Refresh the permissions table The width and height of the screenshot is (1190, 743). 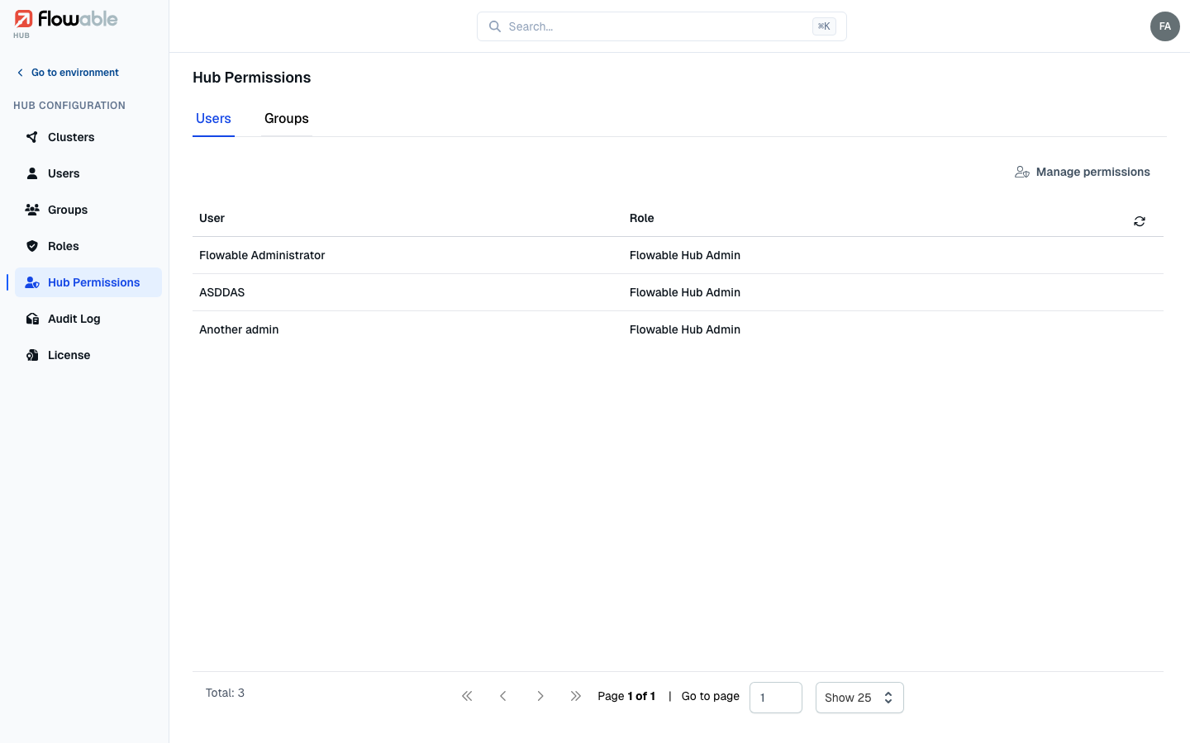pos(1140,221)
